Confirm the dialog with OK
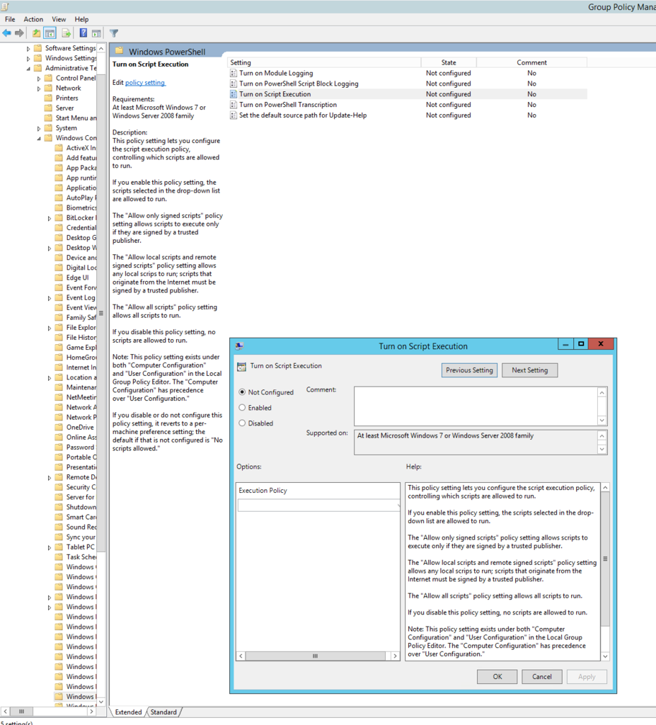This screenshot has height=725, width=656. pos(497,676)
